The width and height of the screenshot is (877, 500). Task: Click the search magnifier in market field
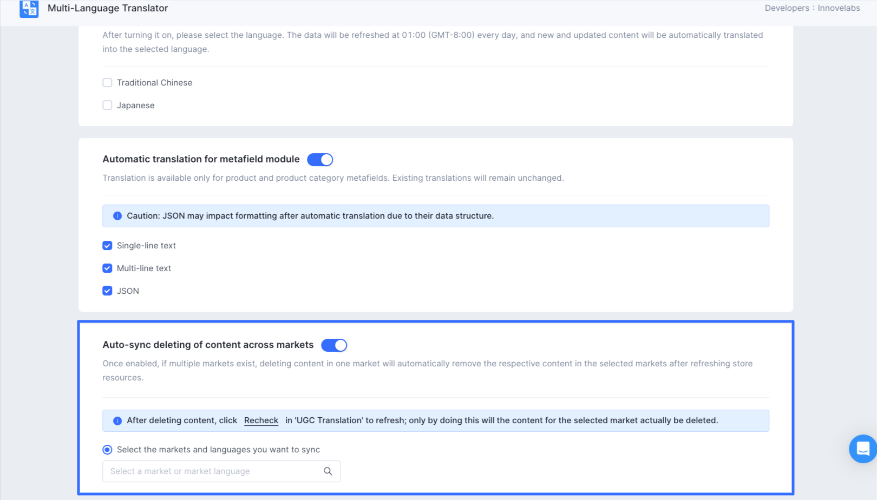tap(328, 471)
